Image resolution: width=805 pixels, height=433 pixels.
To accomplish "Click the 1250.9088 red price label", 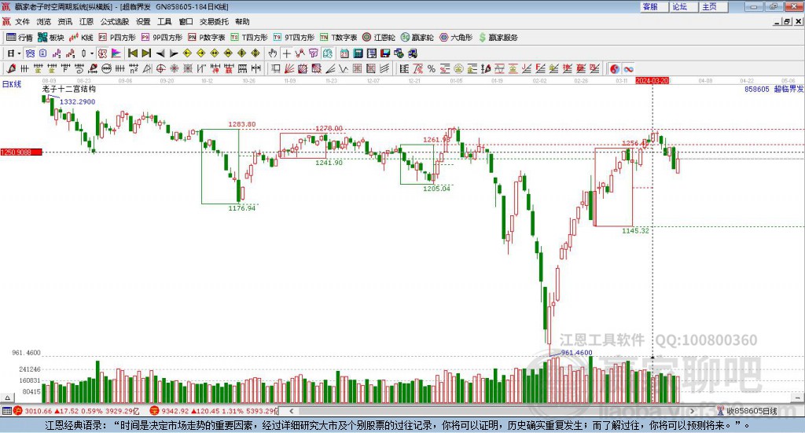I will click(x=21, y=152).
